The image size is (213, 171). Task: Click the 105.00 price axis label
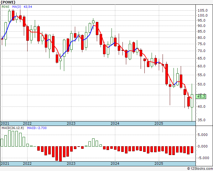[x=203, y=10]
